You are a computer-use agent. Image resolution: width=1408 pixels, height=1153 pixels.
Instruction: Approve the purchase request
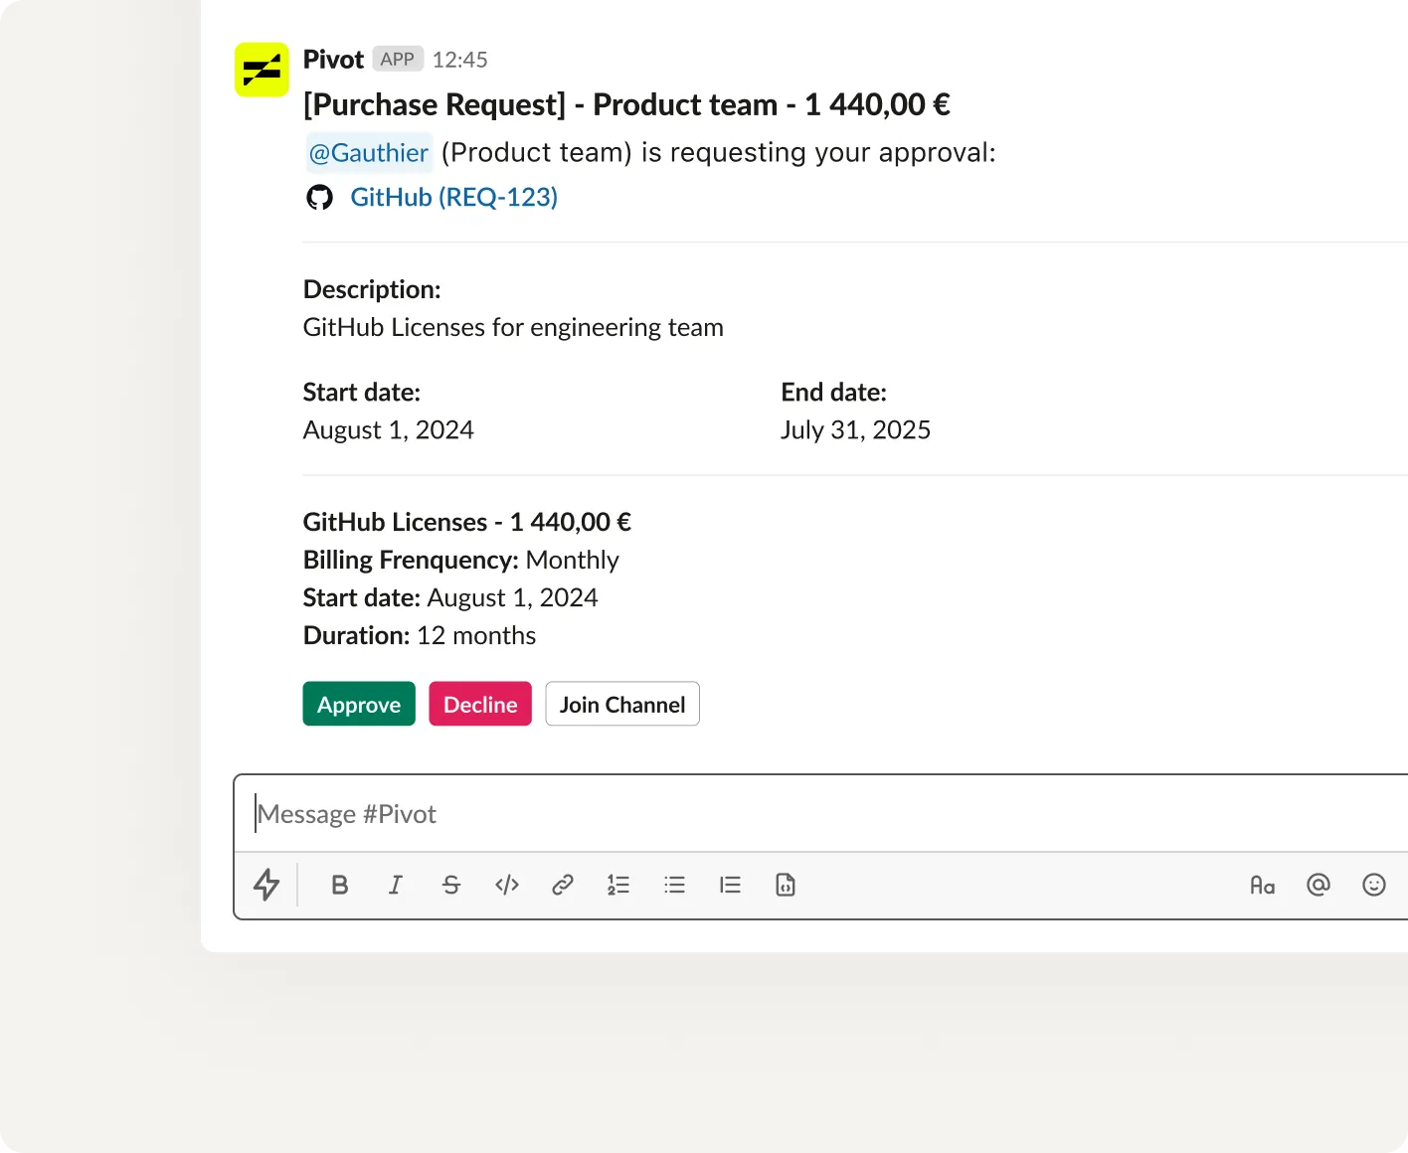tap(359, 704)
